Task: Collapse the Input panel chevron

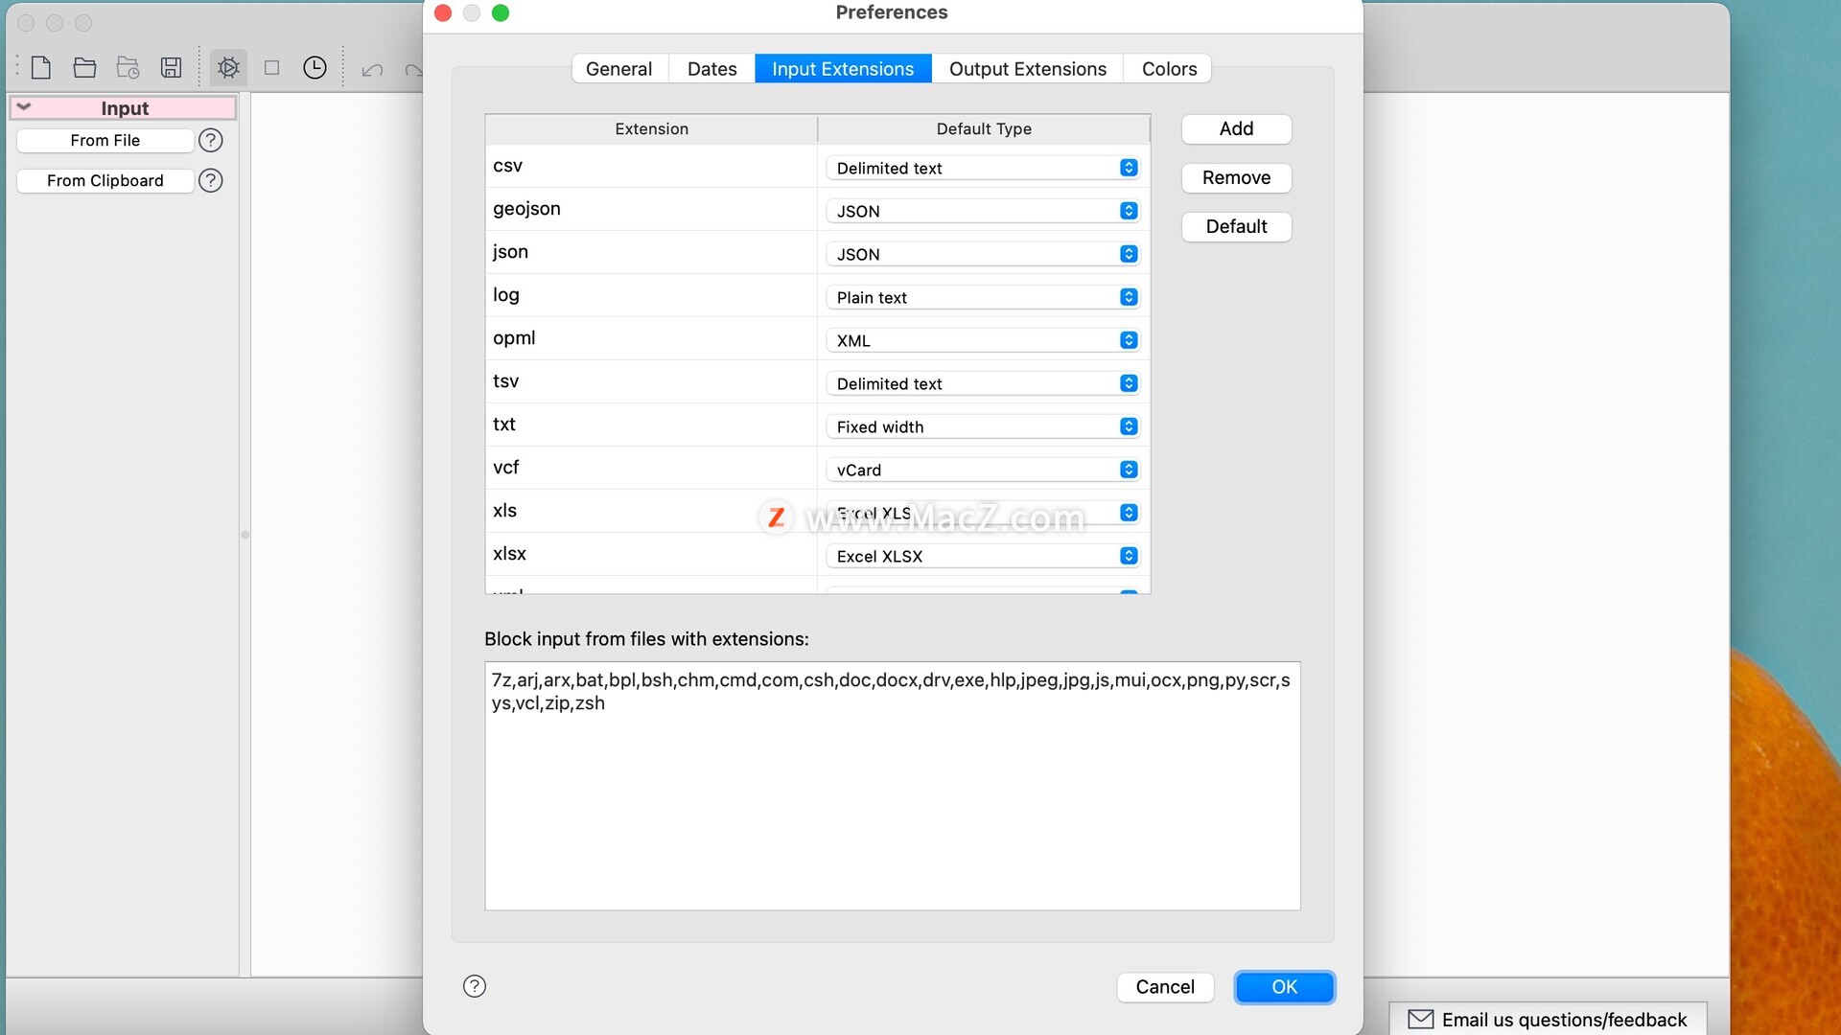Action: click(24, 107)
